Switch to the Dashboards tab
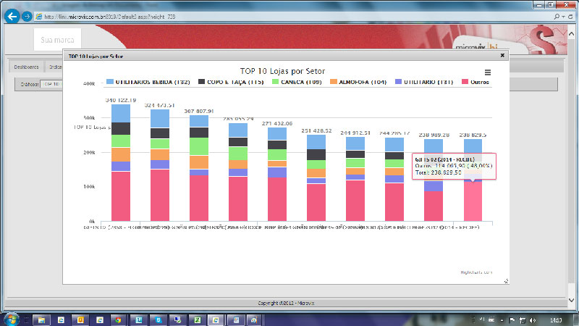This screenshot has height=326, width=579. tap(26, 66)
